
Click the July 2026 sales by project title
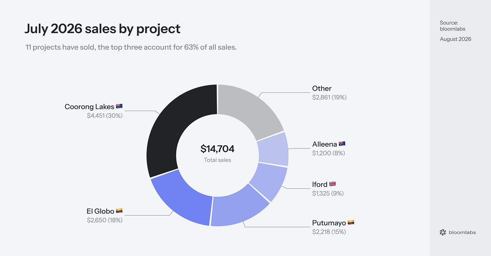point(103,29)
